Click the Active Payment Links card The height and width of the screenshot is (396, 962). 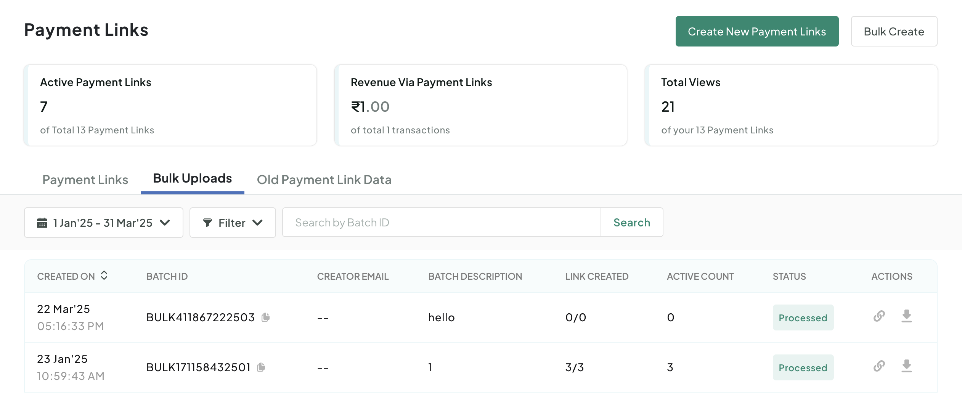[x=170, y=105]
